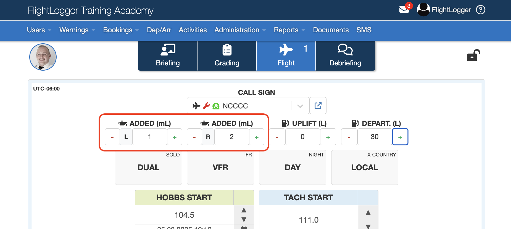Click the TACH START header
This screenshot has height=229, width=511.
(309, 198)
